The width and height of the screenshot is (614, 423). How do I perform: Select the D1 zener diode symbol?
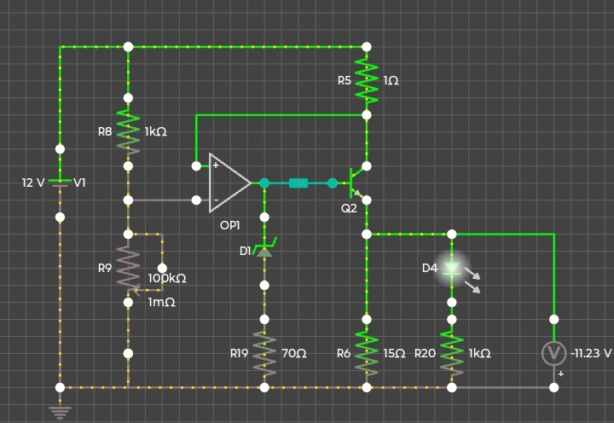pos(264,249)
